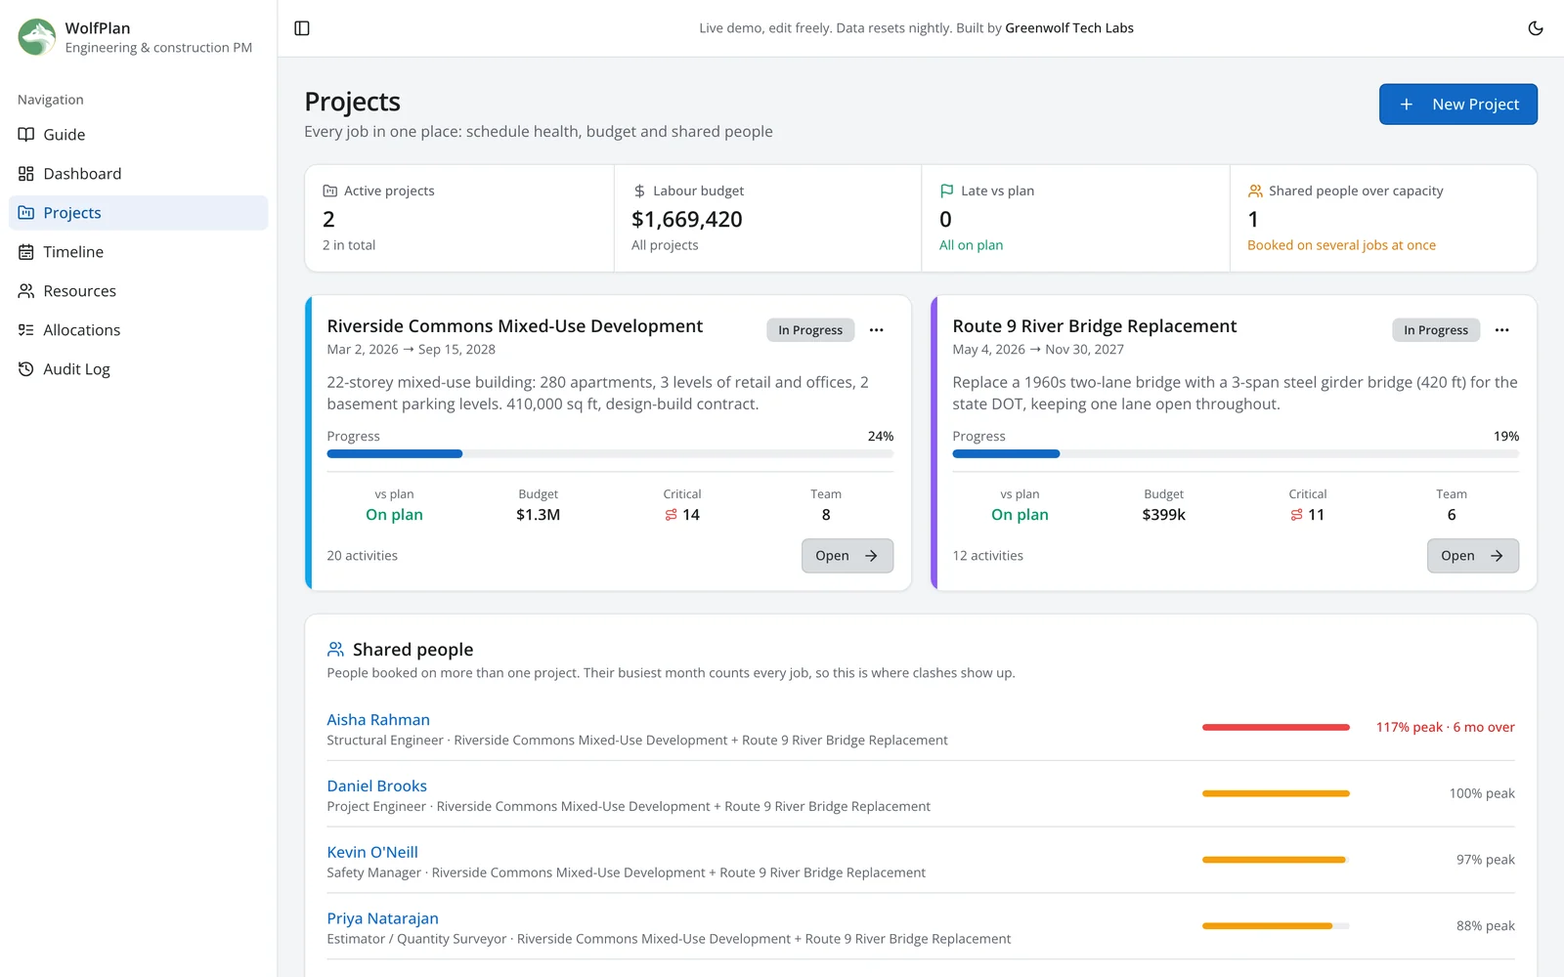1564x977 pixels.
Task: Open Guide in the navigation
Action: click(x=139, y=135)
